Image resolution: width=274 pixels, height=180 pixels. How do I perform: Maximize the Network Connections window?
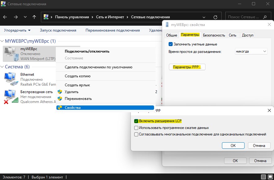(253, 4)
